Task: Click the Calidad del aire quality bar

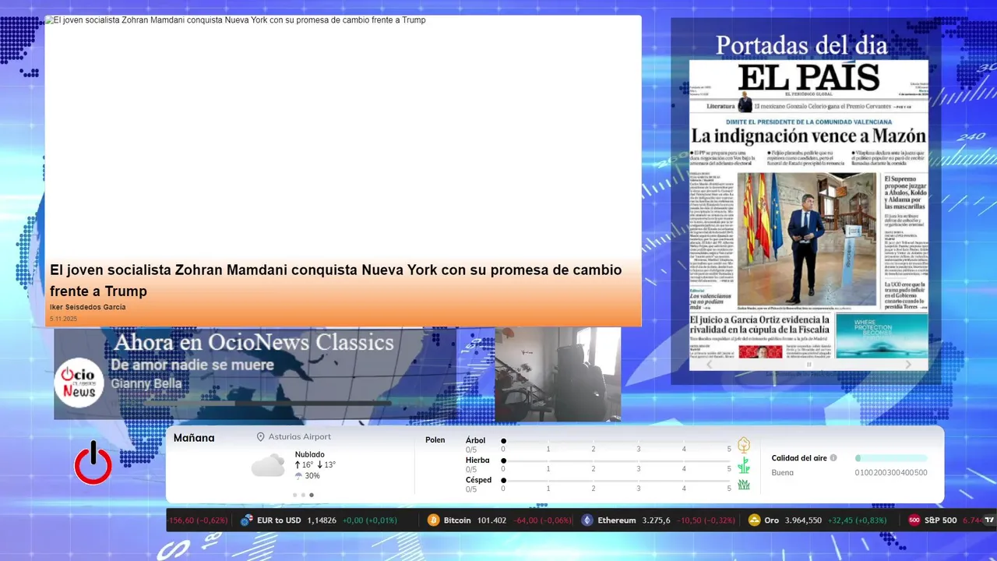Action: tap(891, 458)
